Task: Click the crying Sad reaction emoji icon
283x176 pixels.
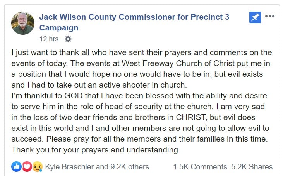Action: point(38,167)
